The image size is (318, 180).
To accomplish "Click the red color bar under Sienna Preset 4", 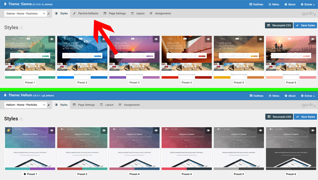I will click(x=170, y=77).
